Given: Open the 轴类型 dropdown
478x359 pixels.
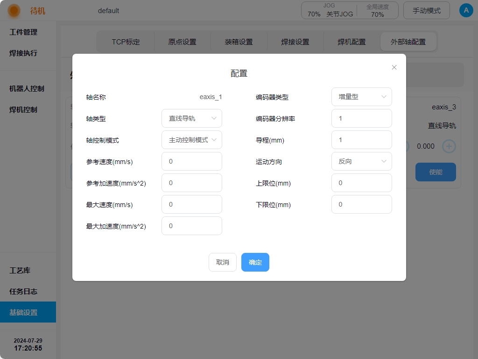Looking at the screenshot, I should 192,118.
